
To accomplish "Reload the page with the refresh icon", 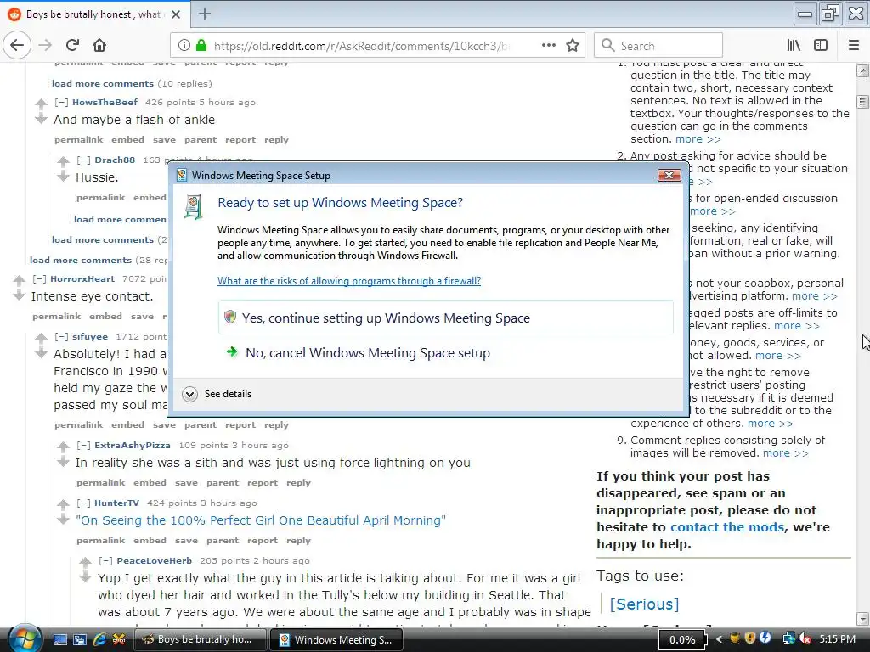I will [x=73, y=46].
